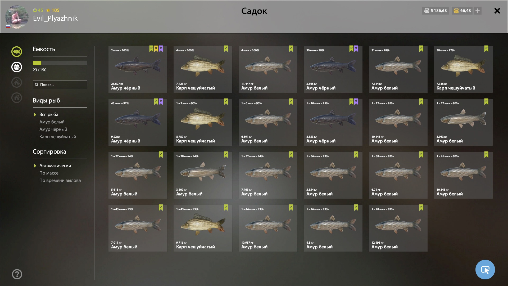
Task: Select Автоматически sorting option
Action: [55, 166]
